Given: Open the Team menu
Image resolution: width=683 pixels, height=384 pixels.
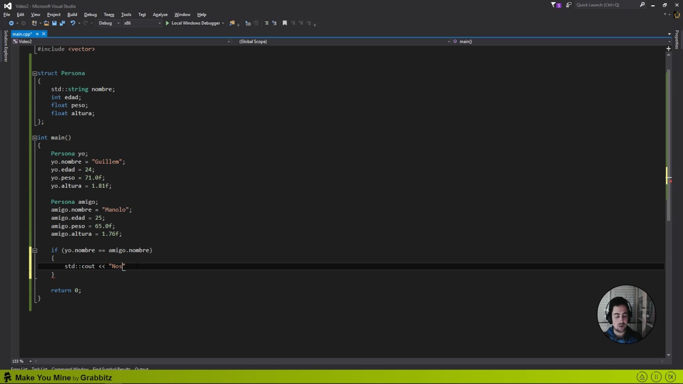Looking at the screenshot, I should (109, 14).
